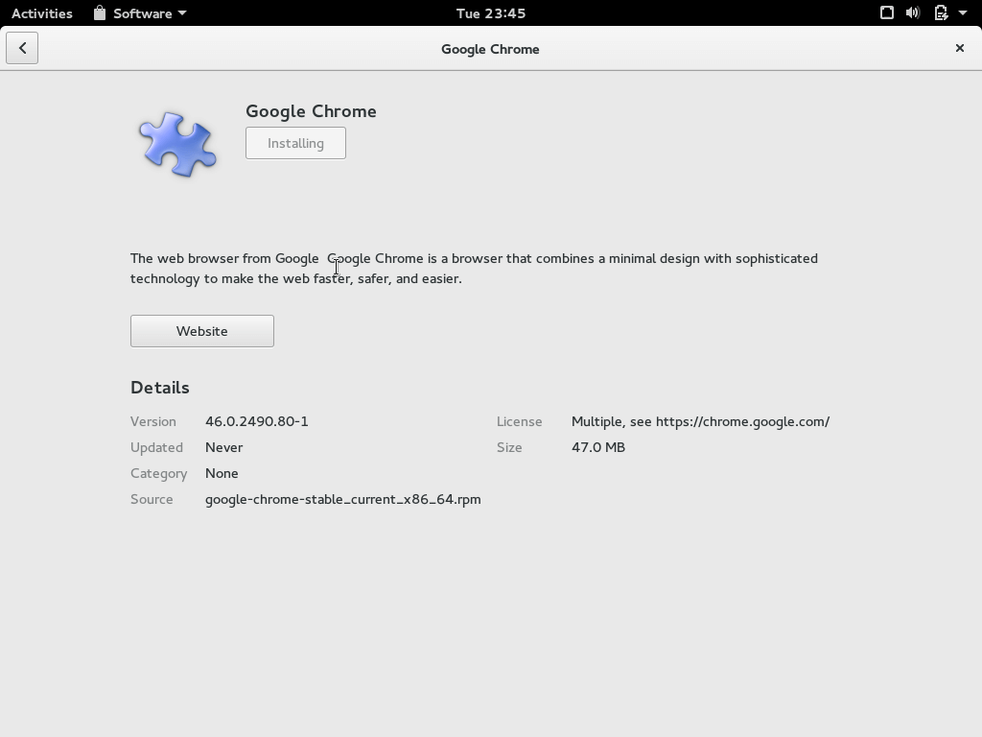Open the system status menu arrow
This screenshot has width=982, height=737.
(962, 13)
